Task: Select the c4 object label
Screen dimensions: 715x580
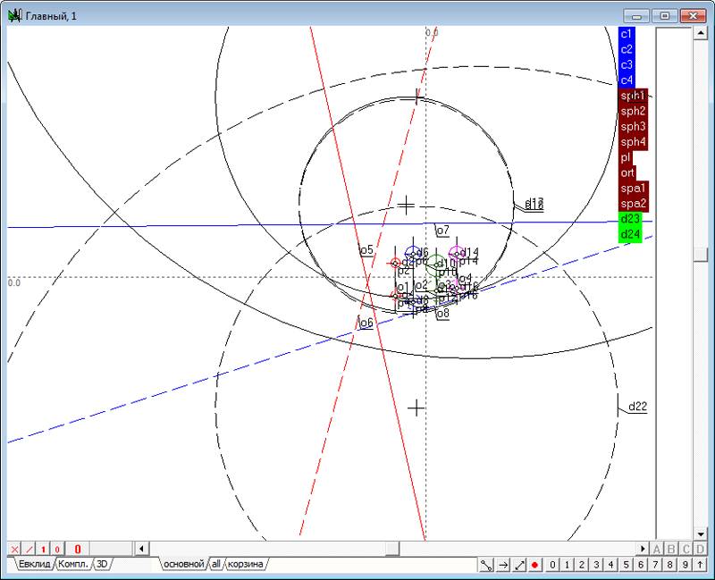Action: [627, 80]
